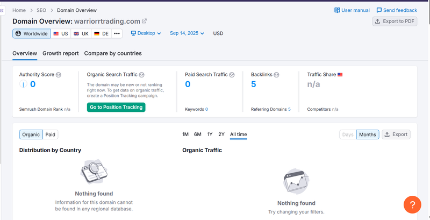Viewport: 430px width, 220px height.
Task: Click globe icon next to Authority Score
Action: (x=59, y=75)
